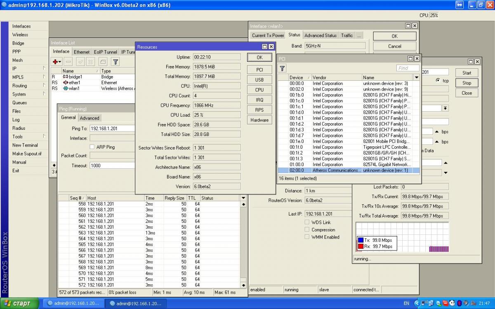Open the Advanced tab in Ping window
This screenshot has width=495, height=309.
90,118
